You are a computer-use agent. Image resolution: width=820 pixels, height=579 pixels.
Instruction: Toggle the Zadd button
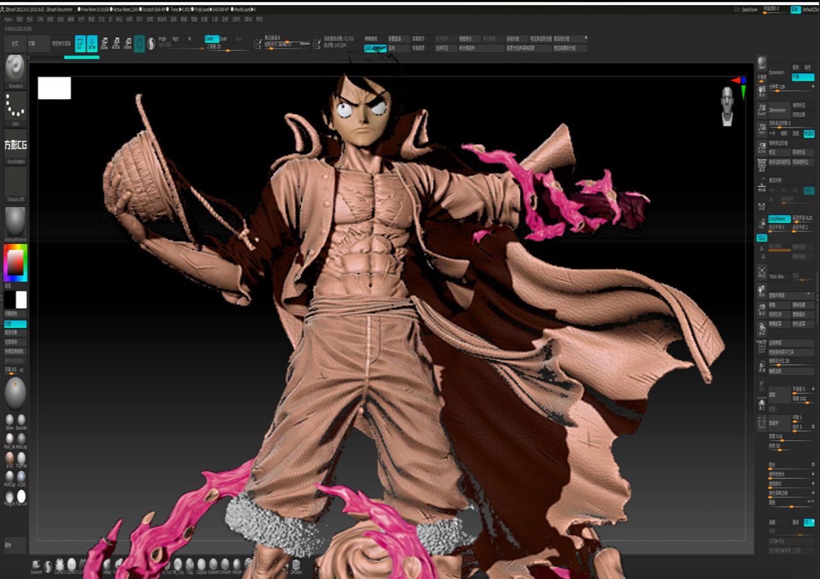point(212,38)
